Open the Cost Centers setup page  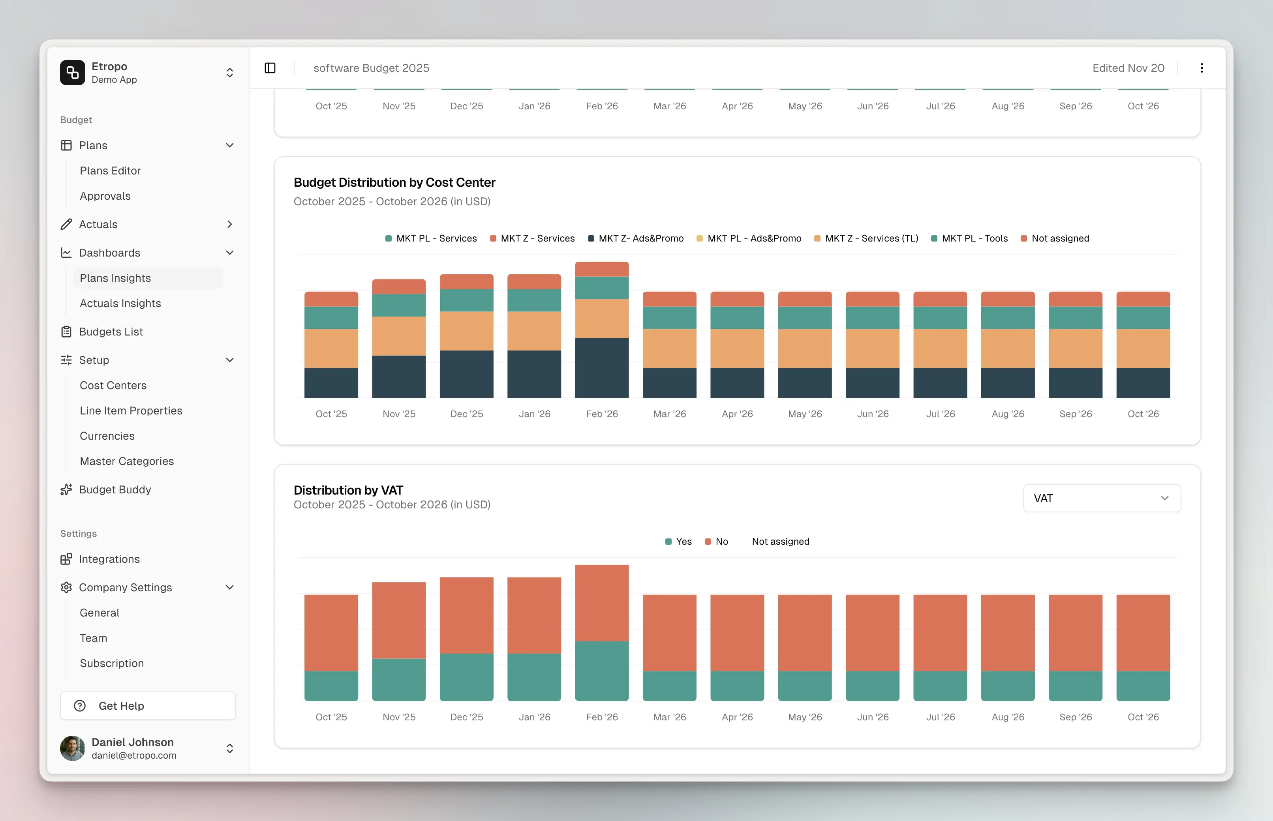coord(113,386)
